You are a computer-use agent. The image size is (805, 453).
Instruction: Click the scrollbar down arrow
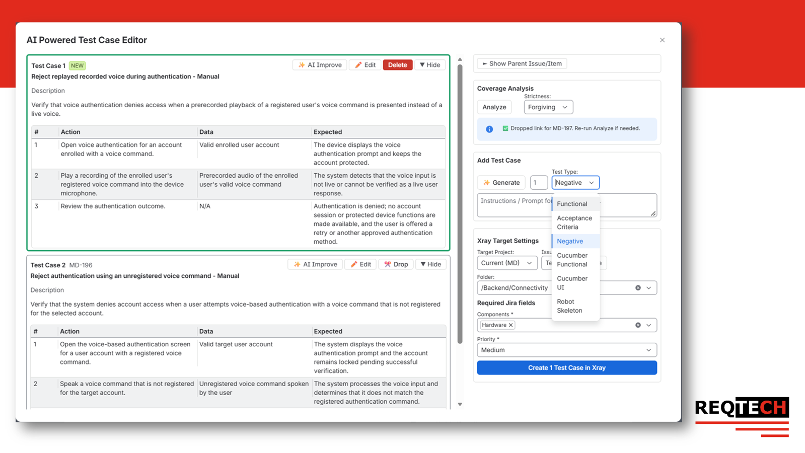pyautogui.click(x=460, y=404)
